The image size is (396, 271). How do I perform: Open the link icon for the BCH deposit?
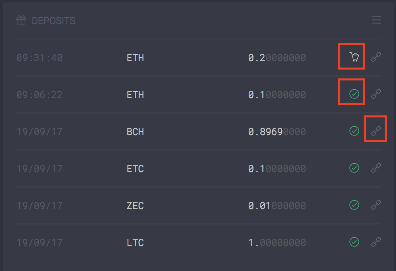376,131
